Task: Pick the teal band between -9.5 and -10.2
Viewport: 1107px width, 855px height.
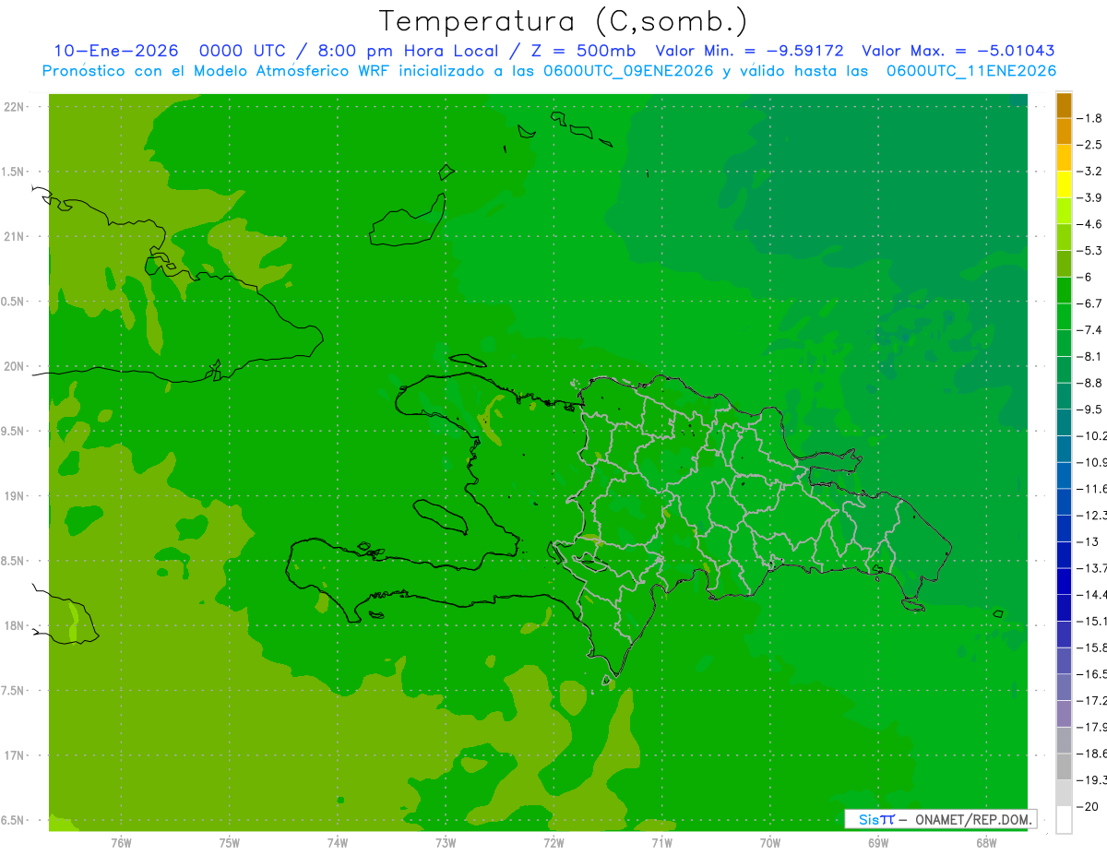Action: 1064,422
